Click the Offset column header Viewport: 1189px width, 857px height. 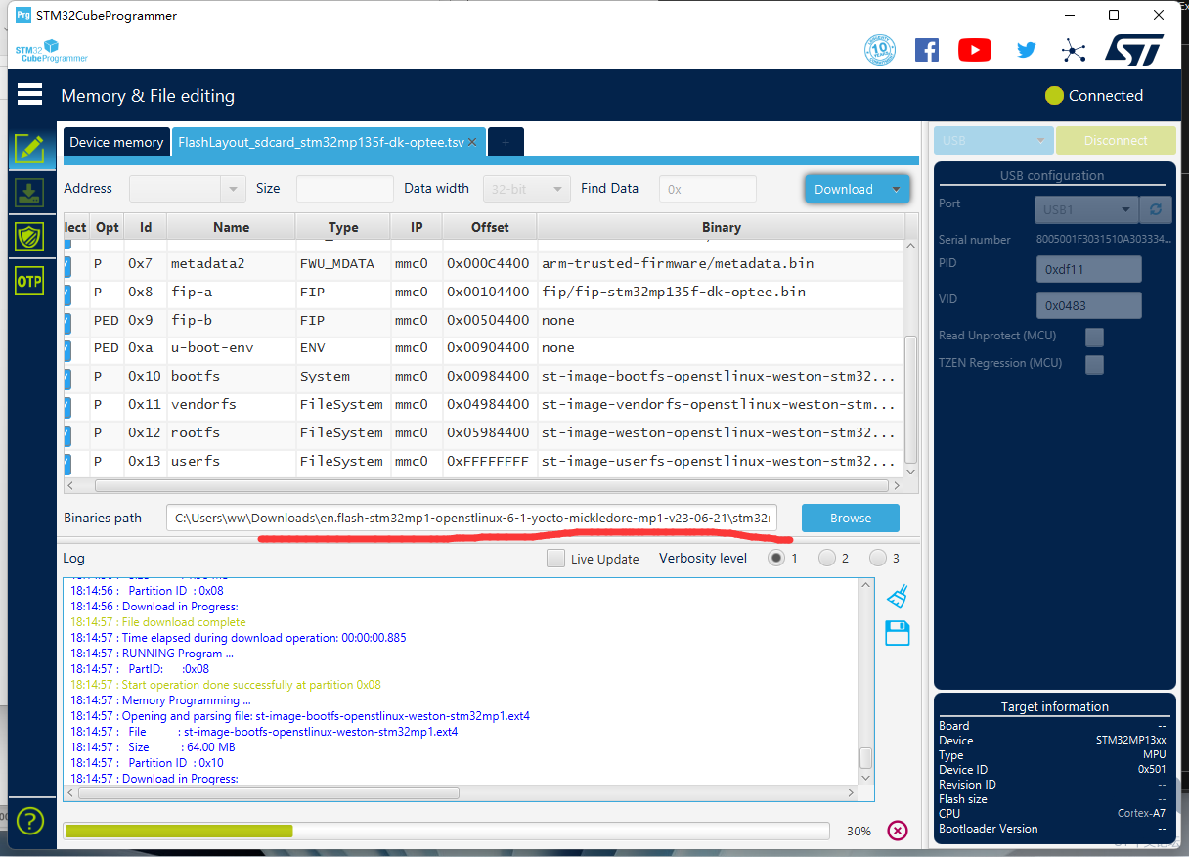(x=490, y=227)
